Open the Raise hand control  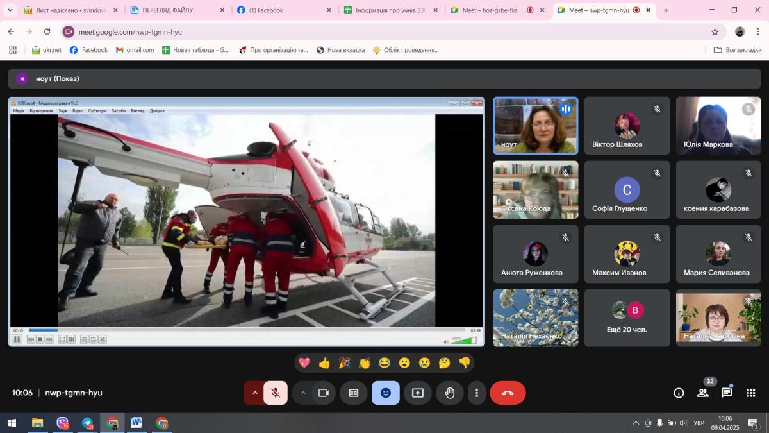coord(450,393)
